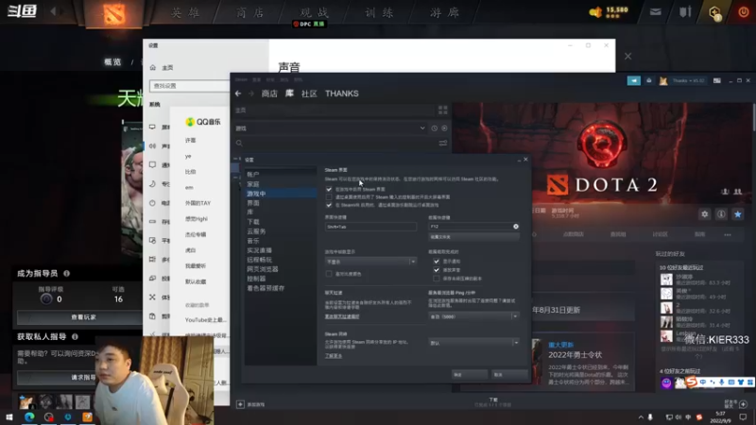756x425 pixels.
Task: Open Steam library advanced filter icon
Action: (x=442, y=144)
